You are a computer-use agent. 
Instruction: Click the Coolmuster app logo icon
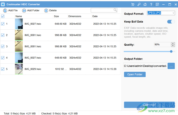click(3, 4)
